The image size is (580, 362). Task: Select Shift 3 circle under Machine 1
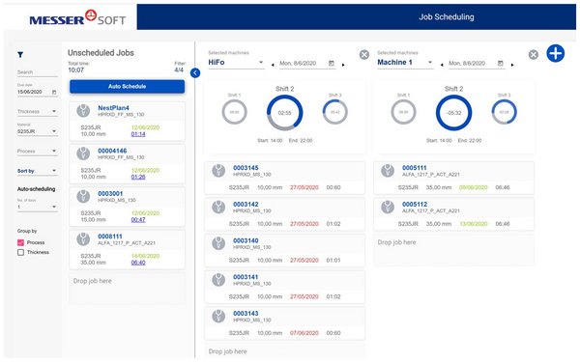[x=505, y=112]
